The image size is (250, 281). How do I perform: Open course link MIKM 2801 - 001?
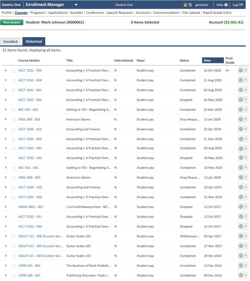click(x=31, y=207)
